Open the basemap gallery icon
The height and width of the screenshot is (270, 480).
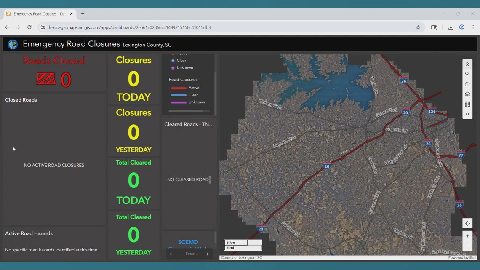[467, 104]
